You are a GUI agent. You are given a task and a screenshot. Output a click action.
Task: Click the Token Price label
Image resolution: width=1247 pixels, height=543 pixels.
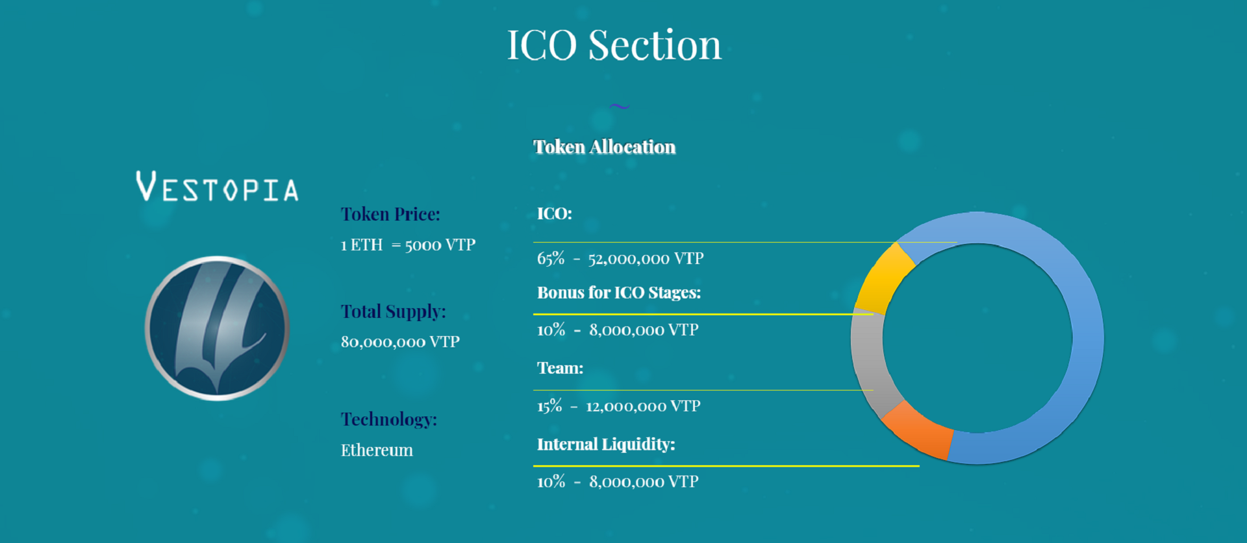click(390, 214)
